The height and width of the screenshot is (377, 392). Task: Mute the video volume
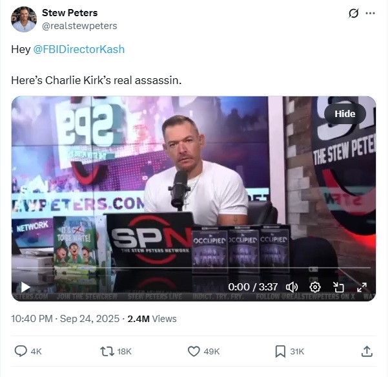pyautogui.click(x=291, y=287)
